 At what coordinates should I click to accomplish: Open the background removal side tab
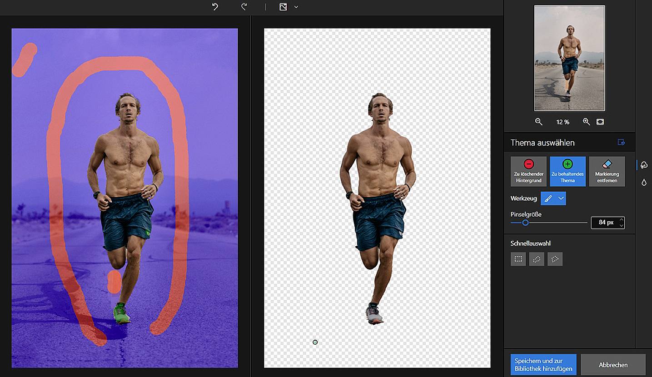coord(644,165)
